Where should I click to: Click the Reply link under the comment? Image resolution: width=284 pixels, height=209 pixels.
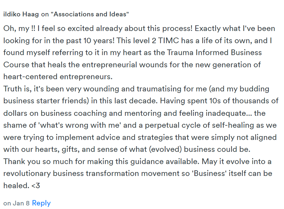point(41,203)
